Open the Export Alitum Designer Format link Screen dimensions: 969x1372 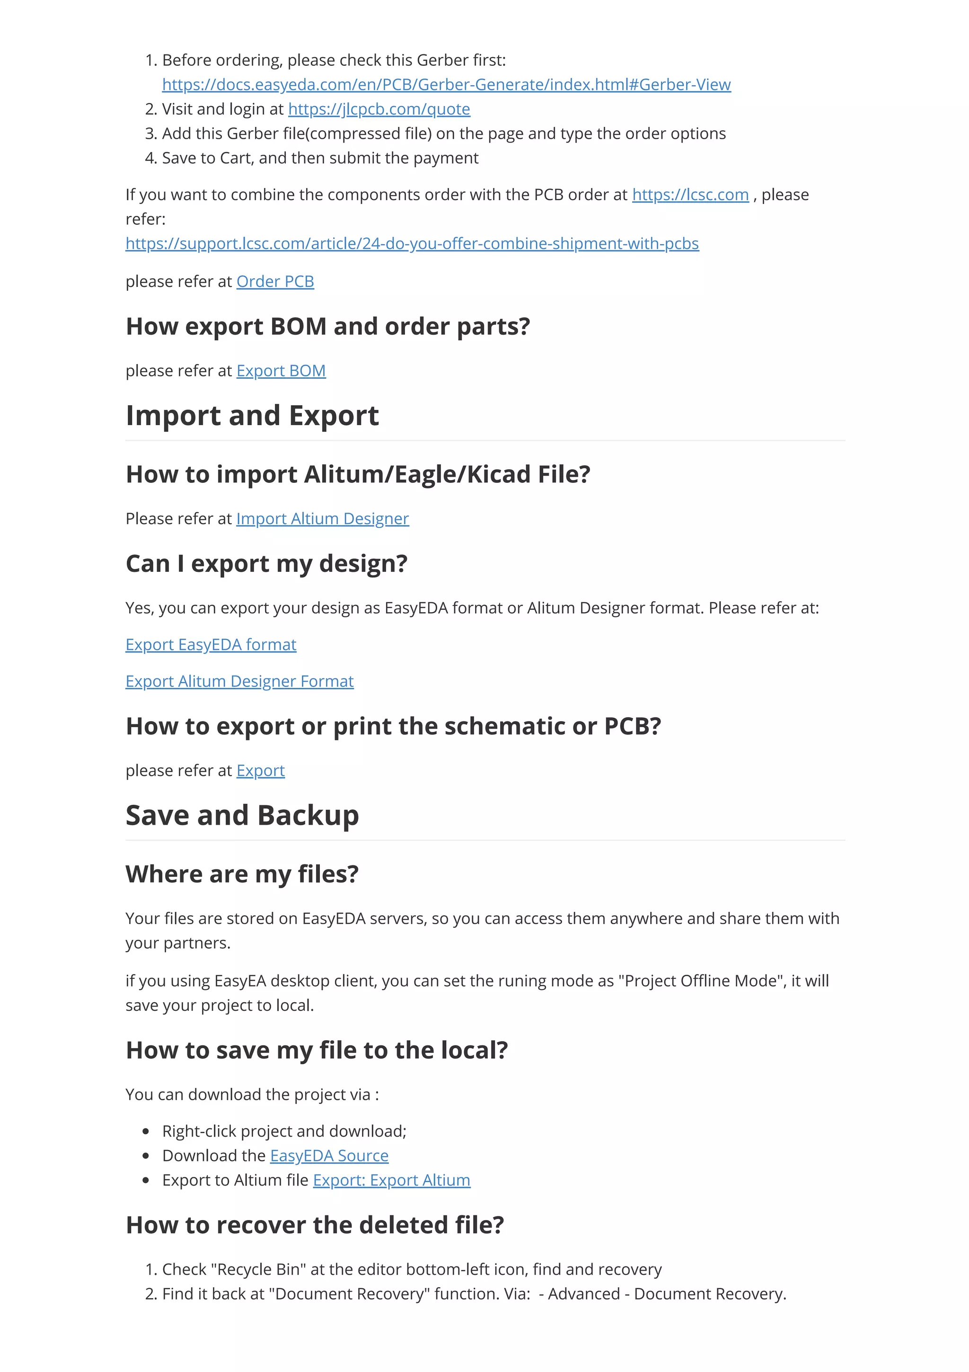click(x=239, y=682)
